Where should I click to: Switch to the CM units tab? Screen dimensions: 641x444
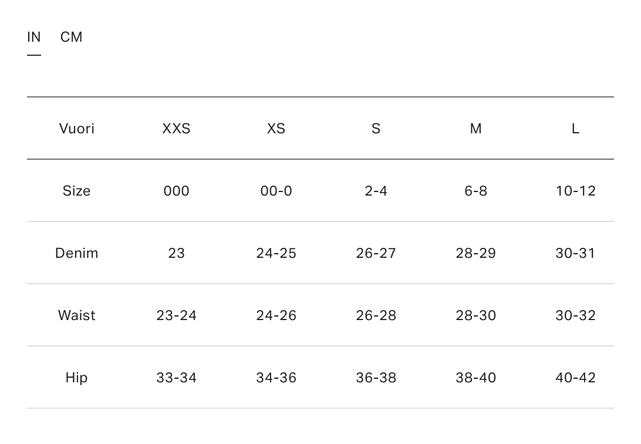coord(72,38)
